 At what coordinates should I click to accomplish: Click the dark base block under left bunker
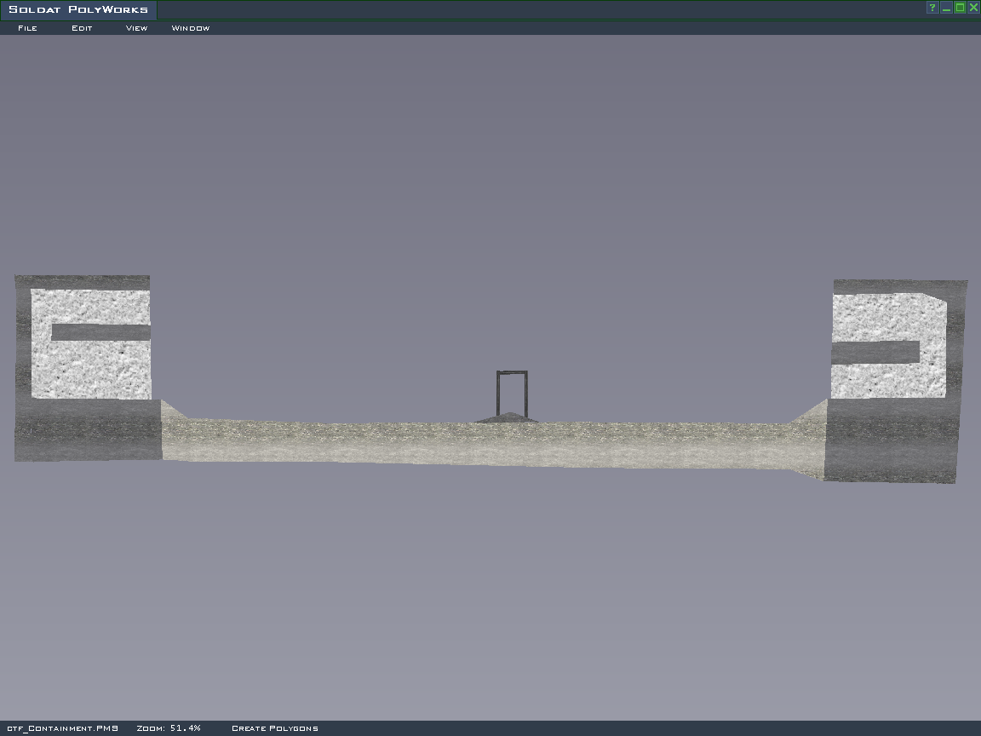[88, 429]
